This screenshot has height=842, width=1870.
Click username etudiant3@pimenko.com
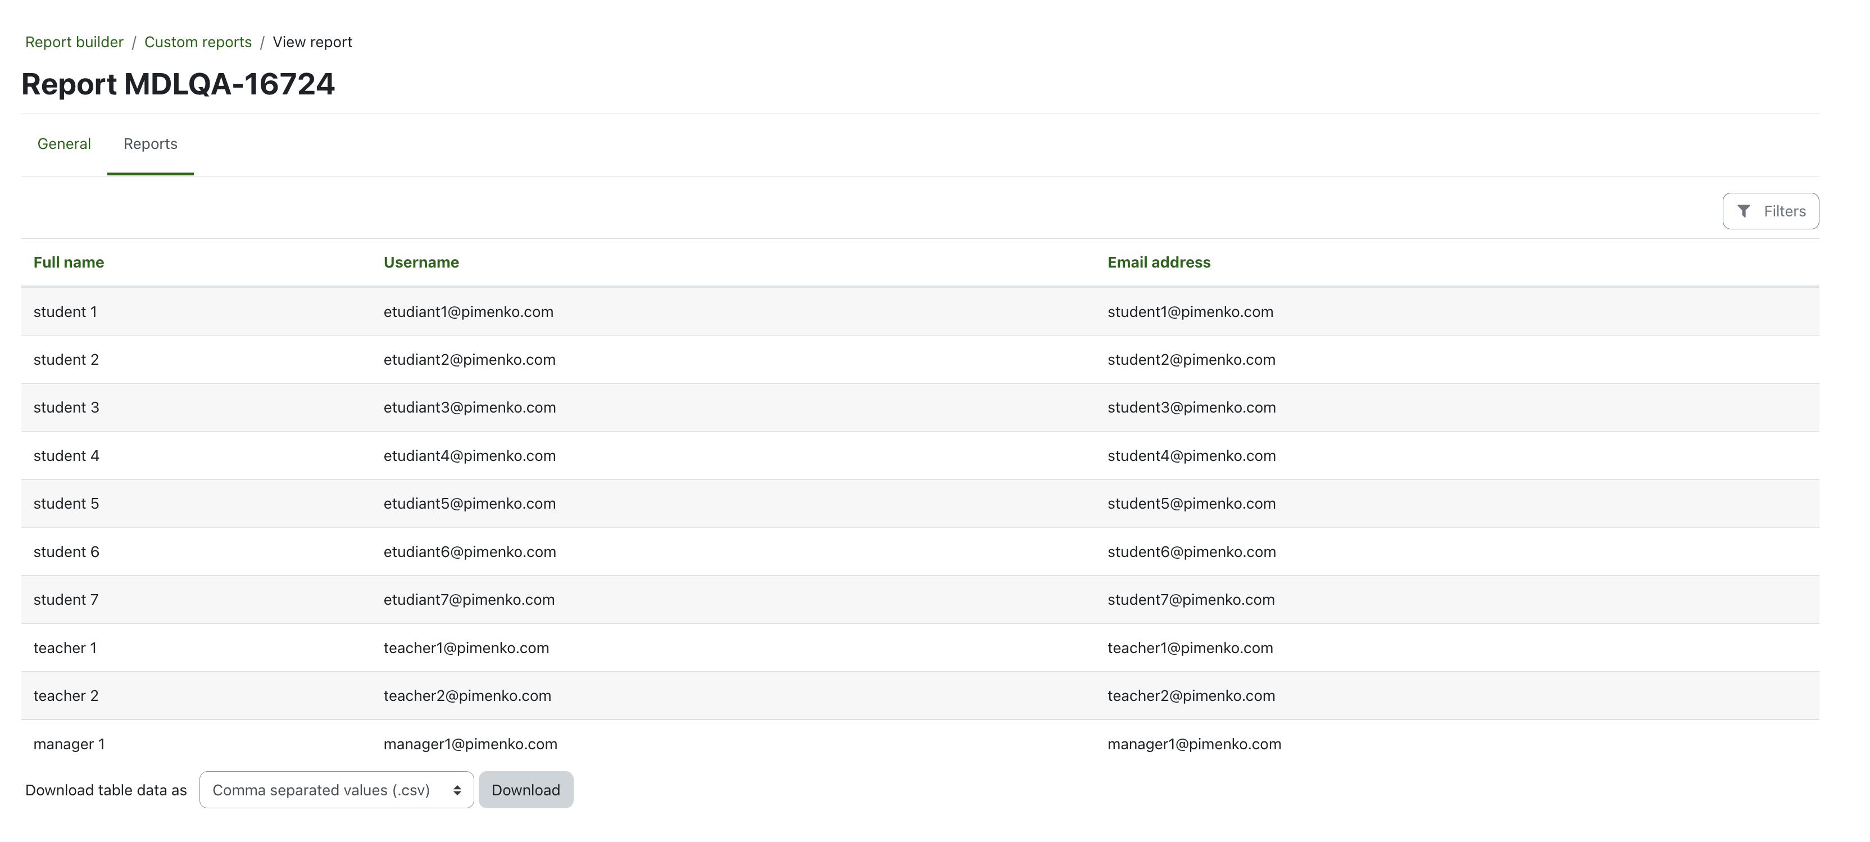[x=470, y=407]
